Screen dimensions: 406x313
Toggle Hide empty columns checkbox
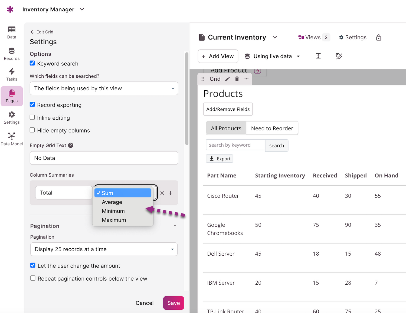pyautogui.click(x=32, y=130)
